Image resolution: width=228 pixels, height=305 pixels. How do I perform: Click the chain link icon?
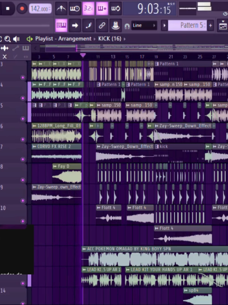click(x=102, y=25)
